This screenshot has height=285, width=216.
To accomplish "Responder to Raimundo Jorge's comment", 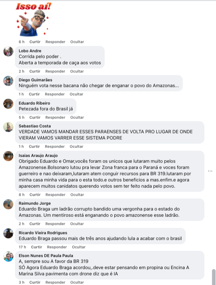I will 55,224.
